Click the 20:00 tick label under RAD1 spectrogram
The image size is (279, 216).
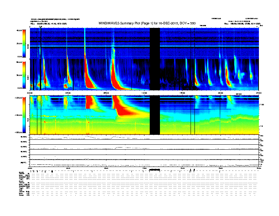[221, 93]
